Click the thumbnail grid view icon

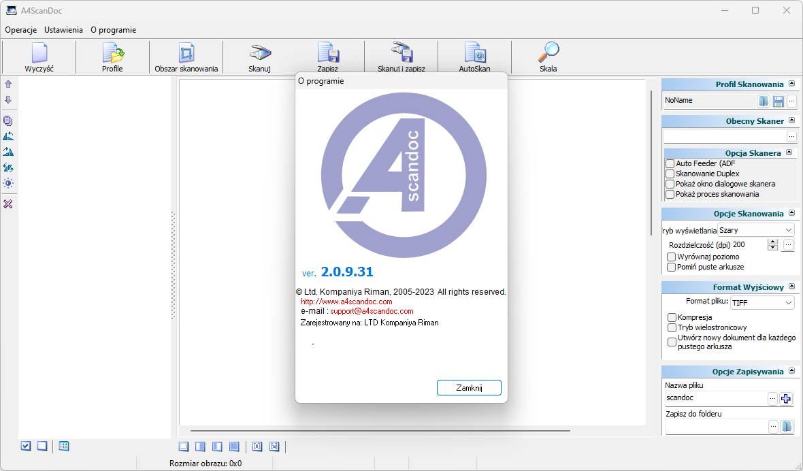pyautogui.click(x=64, y=446)
